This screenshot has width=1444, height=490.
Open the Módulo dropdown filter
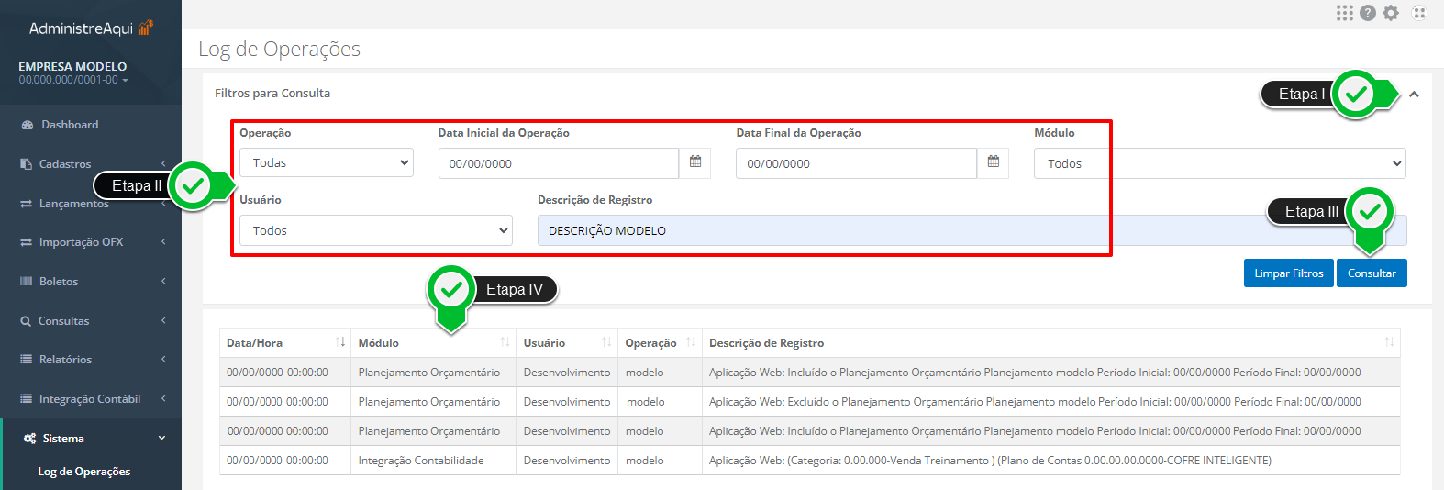point(1219,163)
